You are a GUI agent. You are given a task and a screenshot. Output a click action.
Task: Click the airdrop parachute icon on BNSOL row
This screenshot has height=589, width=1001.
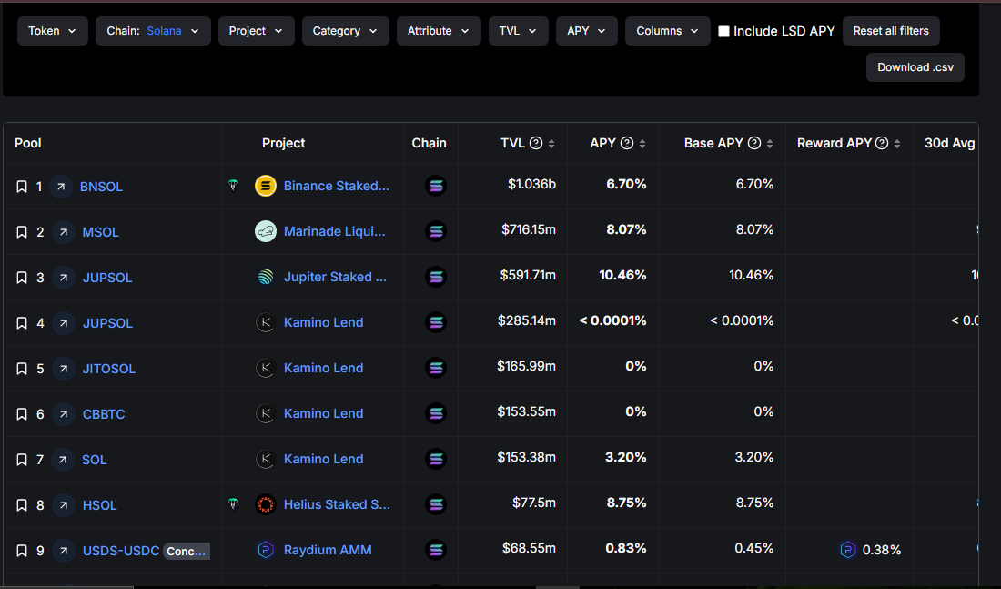pyautogui.click(x=233, y=186)
